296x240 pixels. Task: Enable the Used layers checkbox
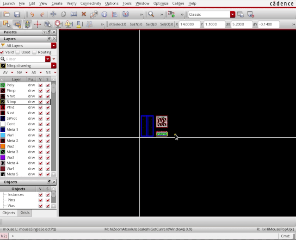tap(18, 52)
